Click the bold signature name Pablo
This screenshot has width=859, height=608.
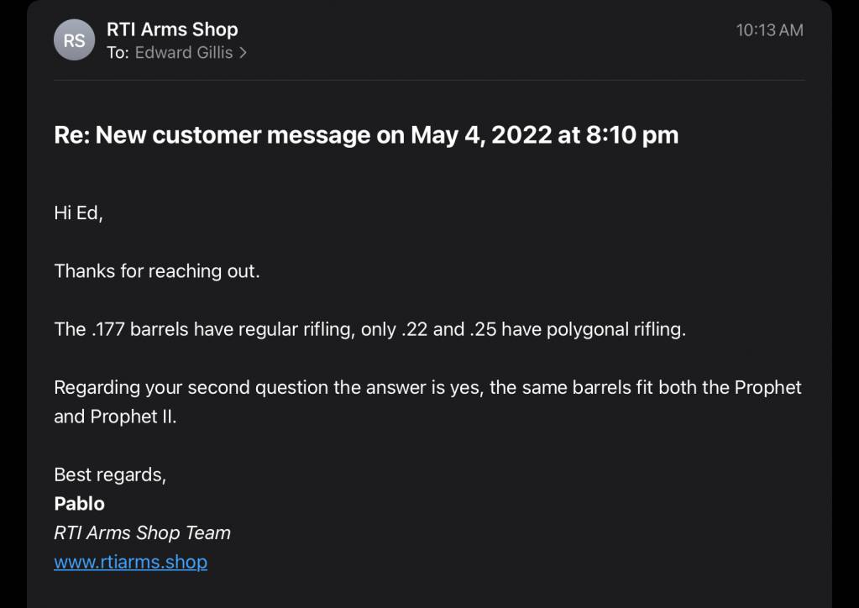[x=79, y=503]
